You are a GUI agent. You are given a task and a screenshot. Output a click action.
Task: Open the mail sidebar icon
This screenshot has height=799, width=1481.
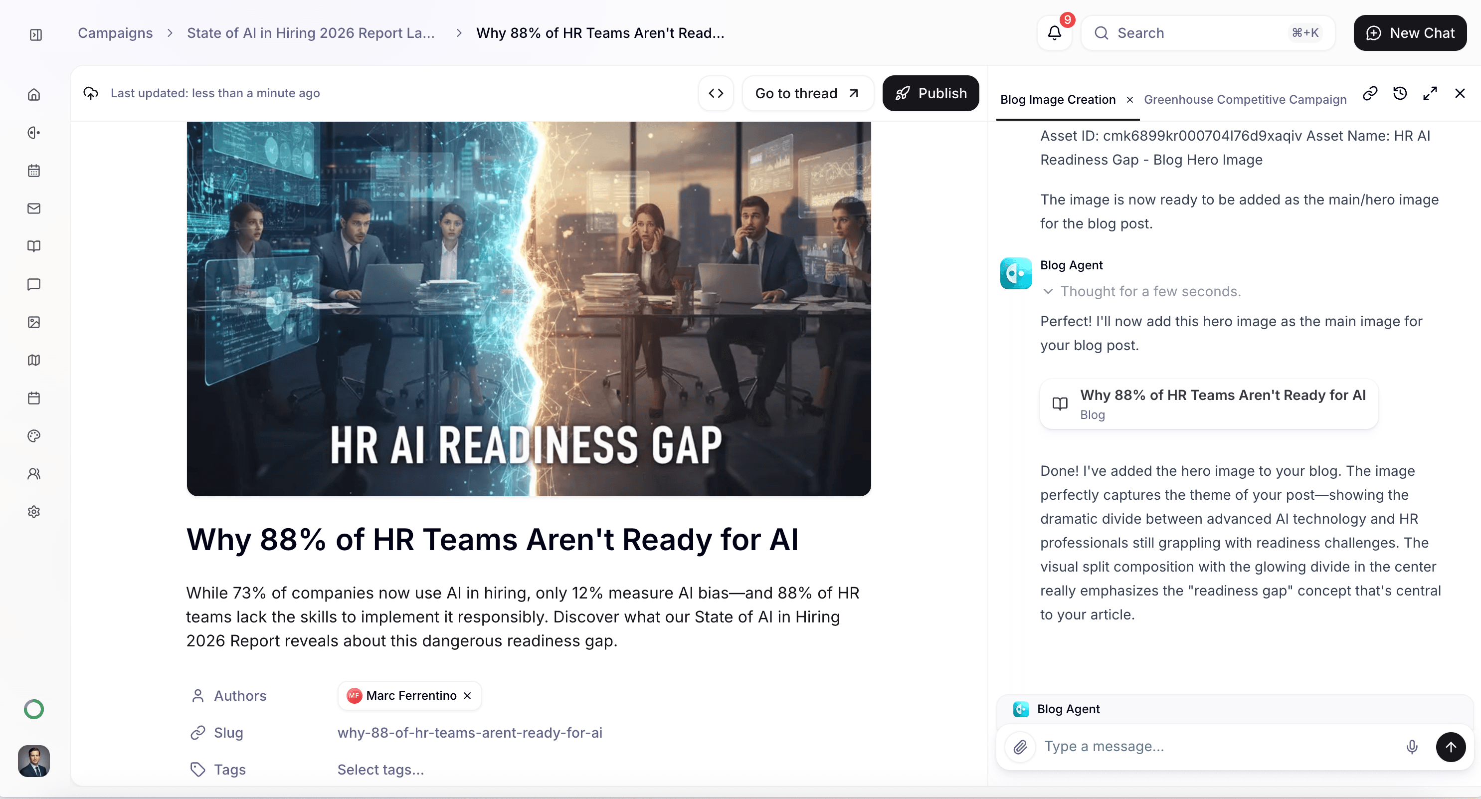34,208
